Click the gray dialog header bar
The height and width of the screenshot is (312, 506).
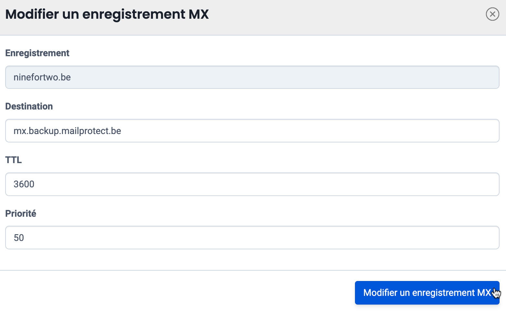click(x=323, y=17)
